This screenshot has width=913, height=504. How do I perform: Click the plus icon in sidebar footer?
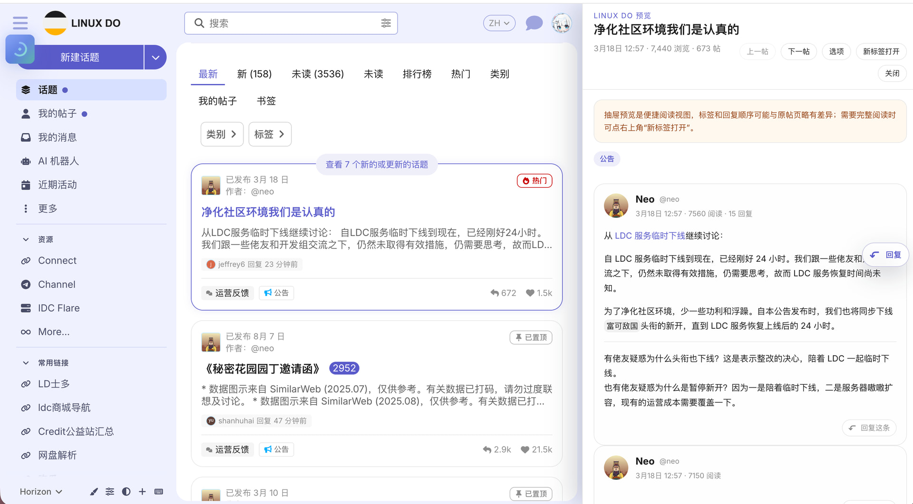point(142,492)
